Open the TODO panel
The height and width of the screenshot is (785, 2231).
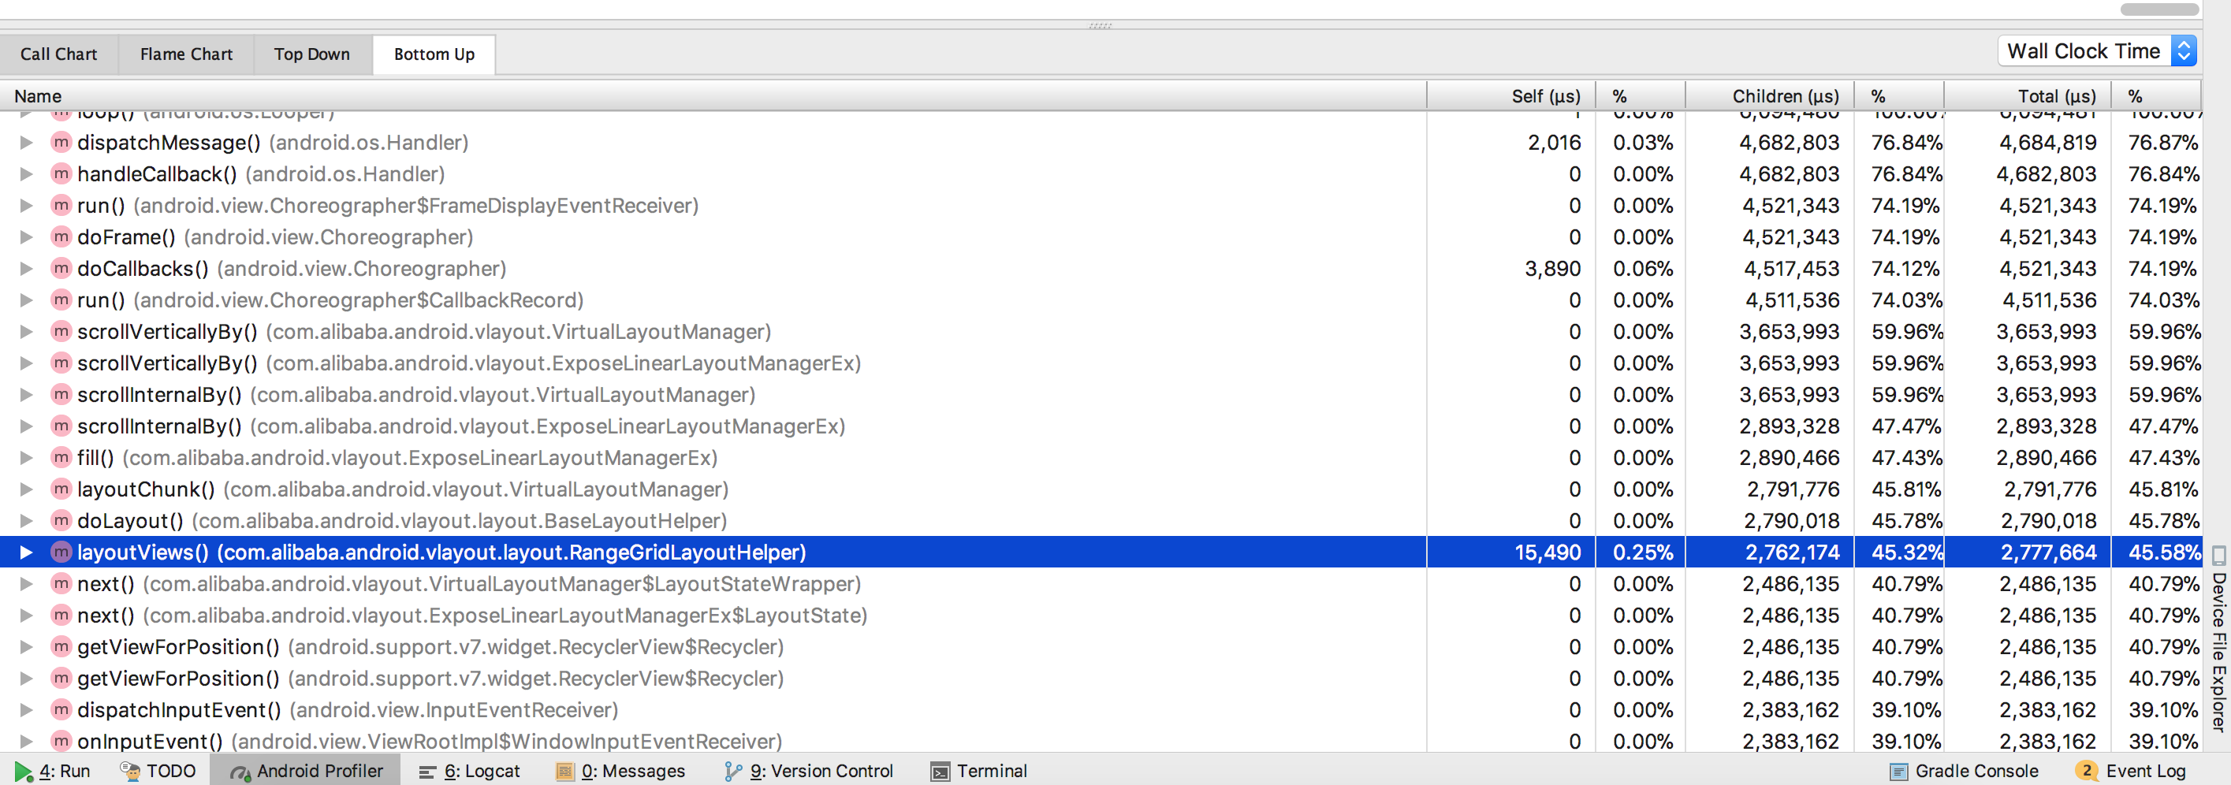point(158,770)
